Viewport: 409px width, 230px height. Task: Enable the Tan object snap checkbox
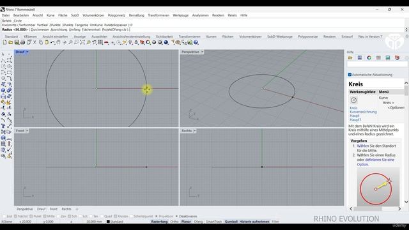[91, 216]
